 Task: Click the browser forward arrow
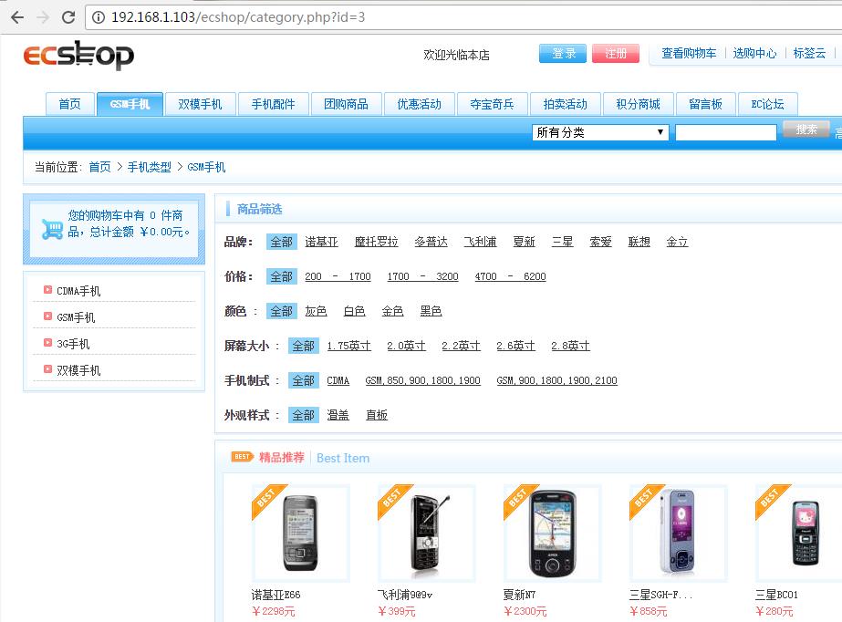tap(43, 17)
